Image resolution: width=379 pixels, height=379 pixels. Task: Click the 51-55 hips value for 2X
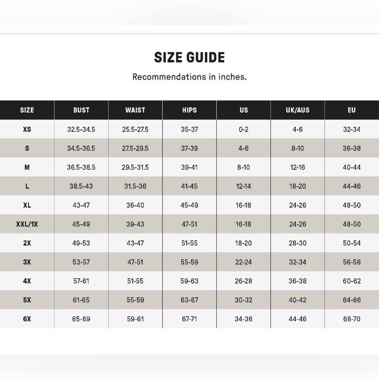point(189,243)
